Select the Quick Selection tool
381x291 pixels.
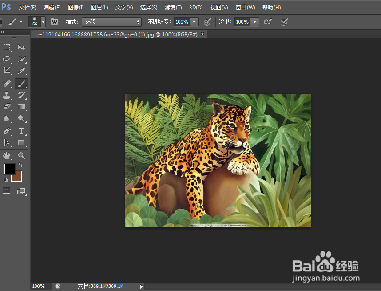[21, 59]
